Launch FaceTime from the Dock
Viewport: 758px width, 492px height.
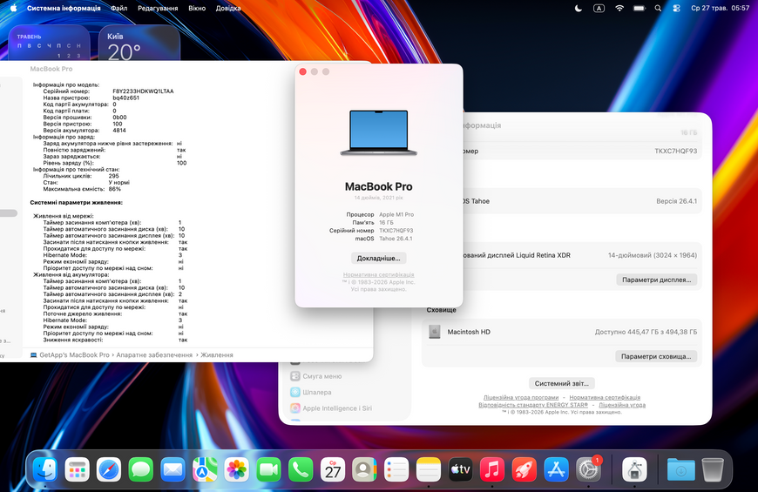tap(268, 469)
